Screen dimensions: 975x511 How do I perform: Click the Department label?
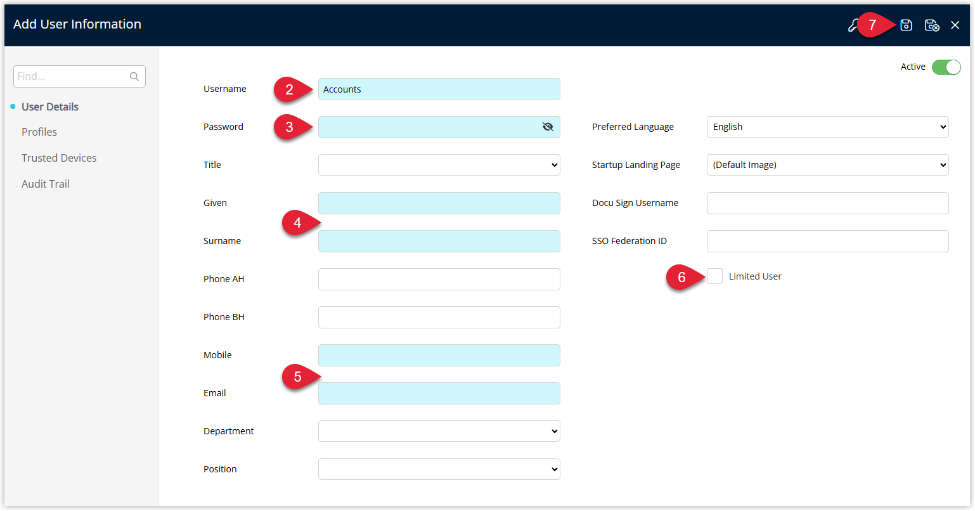click(229, 431)
